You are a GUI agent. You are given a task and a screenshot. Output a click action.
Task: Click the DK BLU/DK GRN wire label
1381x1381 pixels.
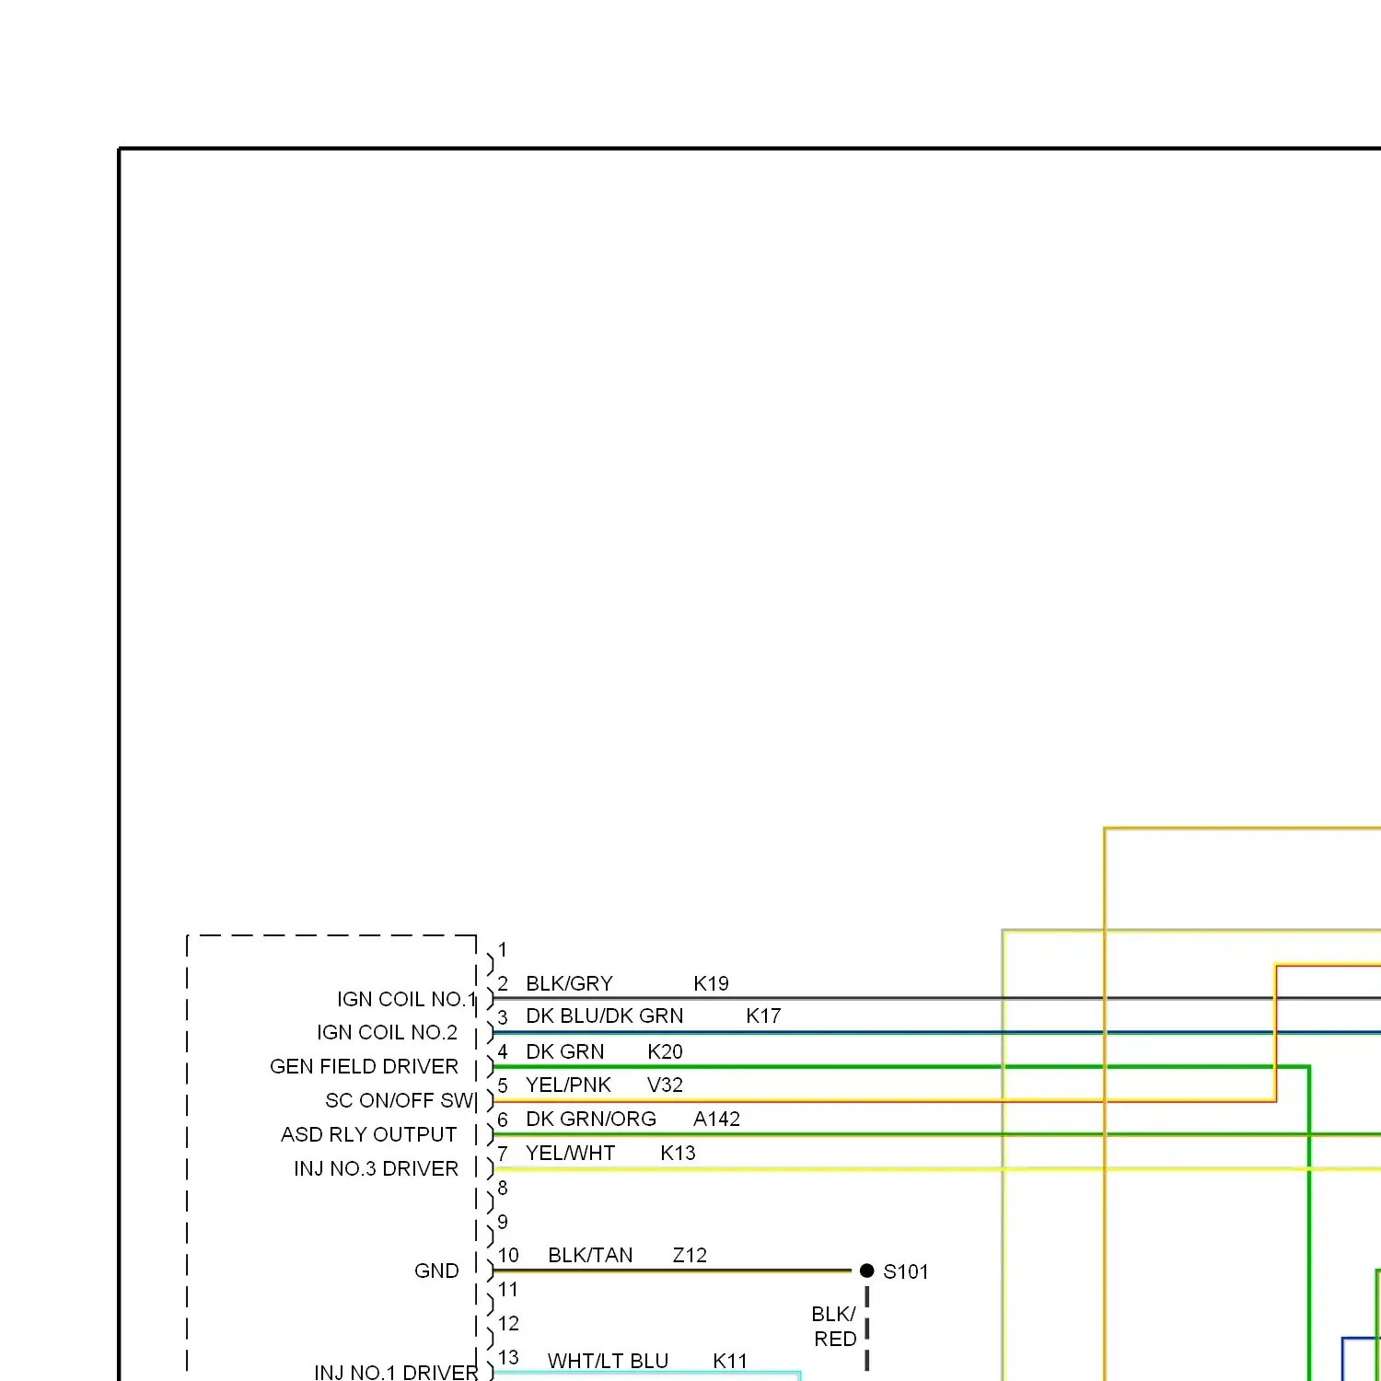(604, 1015)
